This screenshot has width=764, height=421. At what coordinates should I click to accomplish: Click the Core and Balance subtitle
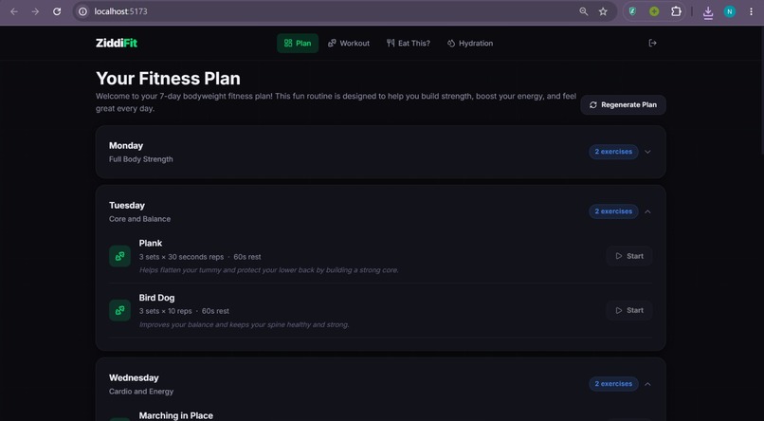pos(140,219)
